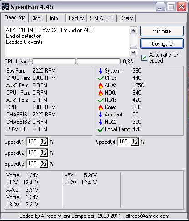Open the Configure dialog
The height and width of the screenshot is (221, 189).
(162, 44)
